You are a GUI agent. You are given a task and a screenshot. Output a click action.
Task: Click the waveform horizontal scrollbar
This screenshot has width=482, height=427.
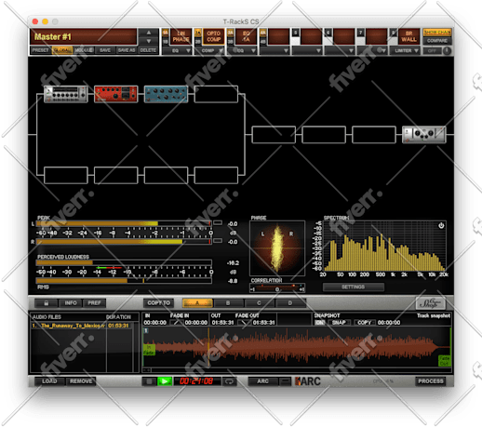point(296,370)
